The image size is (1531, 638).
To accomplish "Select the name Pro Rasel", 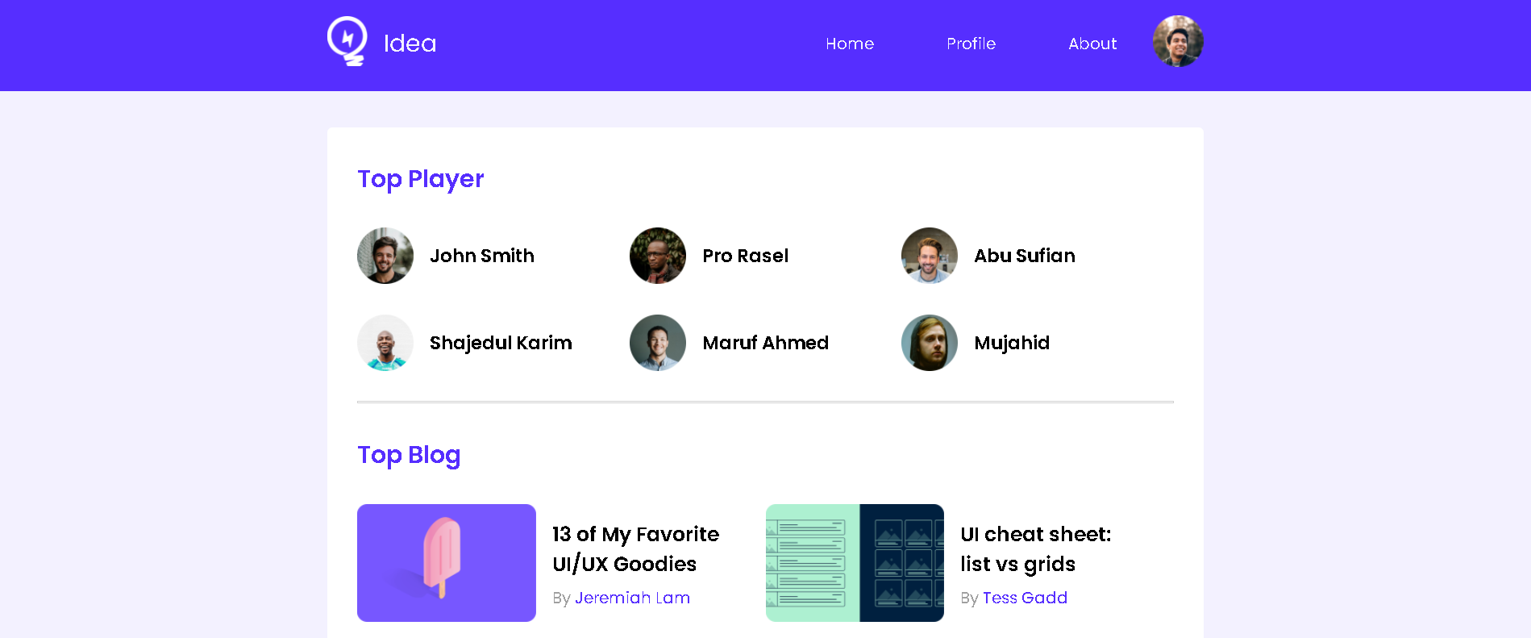I will coord(745,256).
